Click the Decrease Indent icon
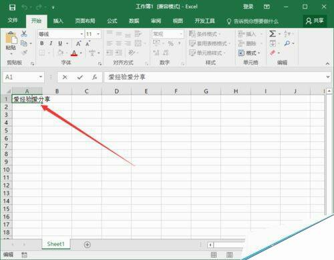This screenshot has width=334, height=260. tap(110, 53)
